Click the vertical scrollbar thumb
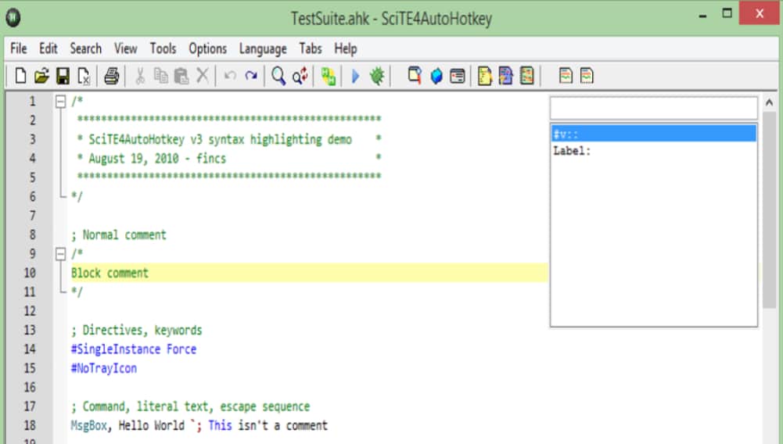This screenshot has height=444, width=783. point(769,209)
